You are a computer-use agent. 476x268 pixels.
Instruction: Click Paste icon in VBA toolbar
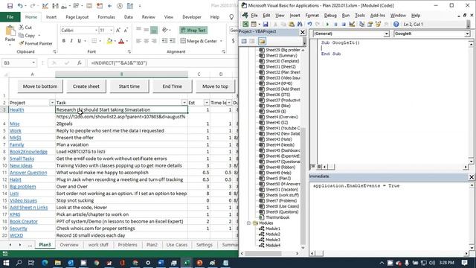(x=291, y=25)
